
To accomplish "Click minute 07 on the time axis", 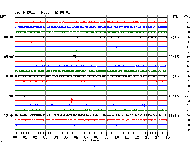I will [x=86, y=137].
